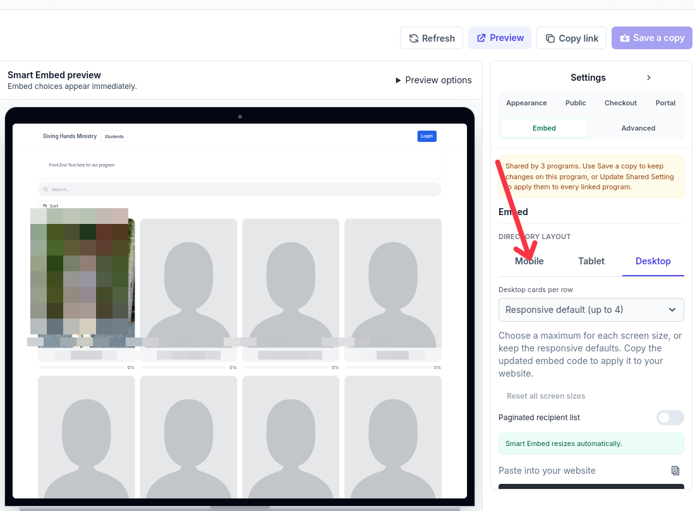
Task: Switch to the Public settings tab
Action: [x=576, y=103]
